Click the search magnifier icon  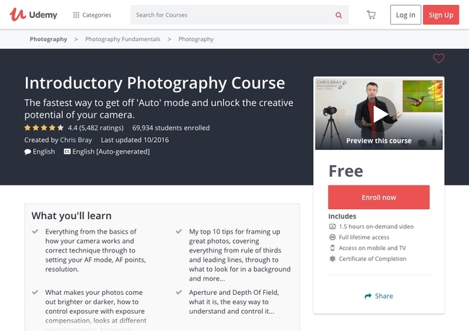point(338,15)
